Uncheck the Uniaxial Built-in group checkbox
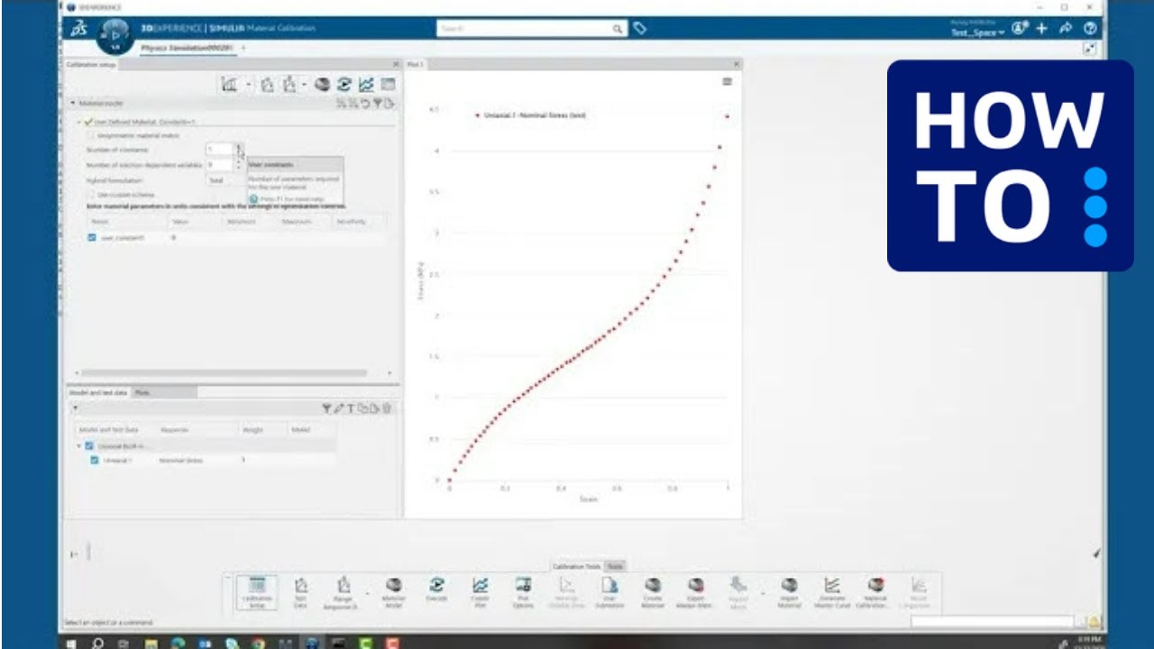 88,445
